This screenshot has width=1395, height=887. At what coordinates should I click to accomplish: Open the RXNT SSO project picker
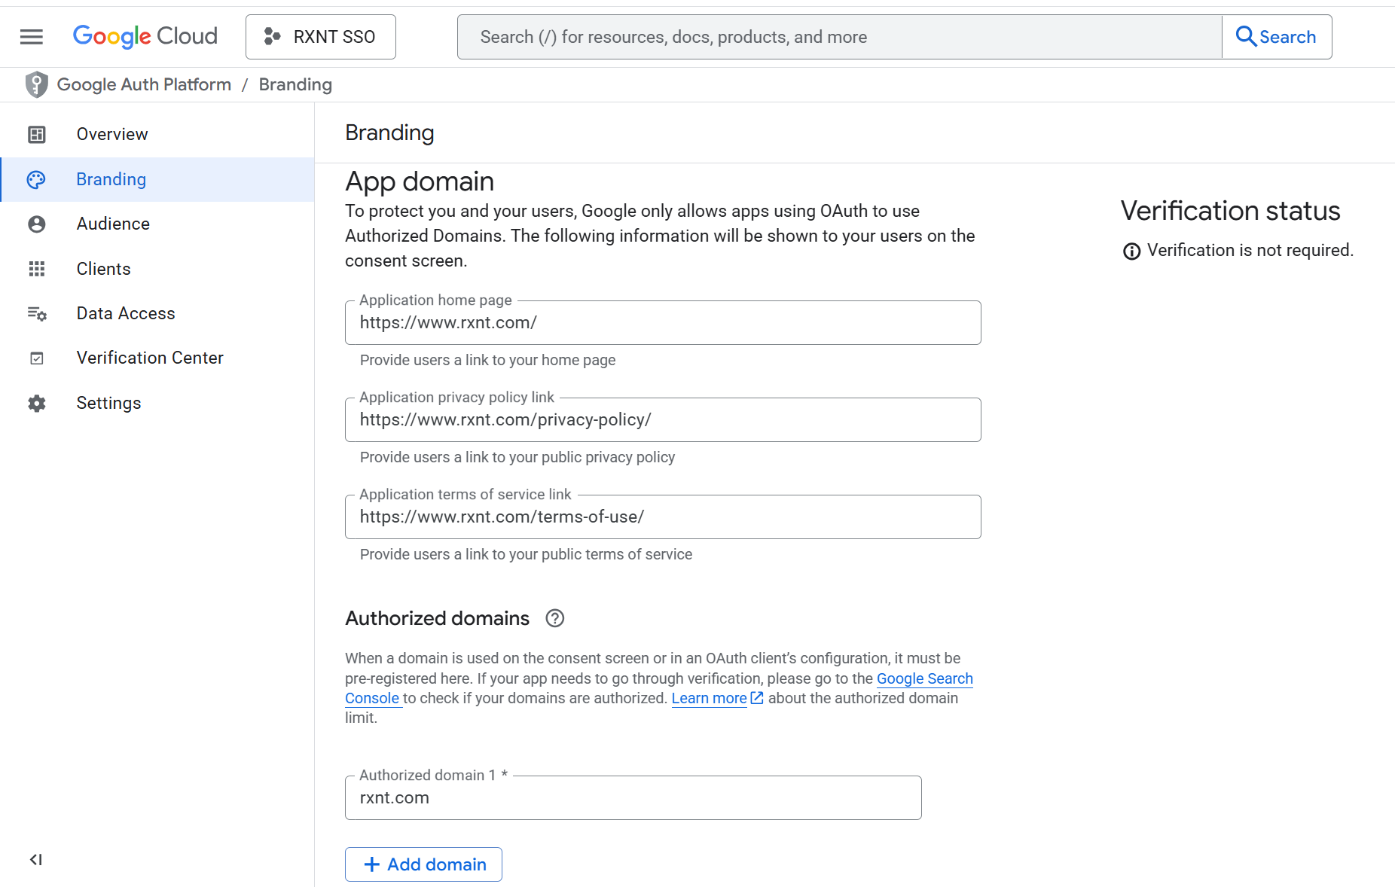(320, 37)
